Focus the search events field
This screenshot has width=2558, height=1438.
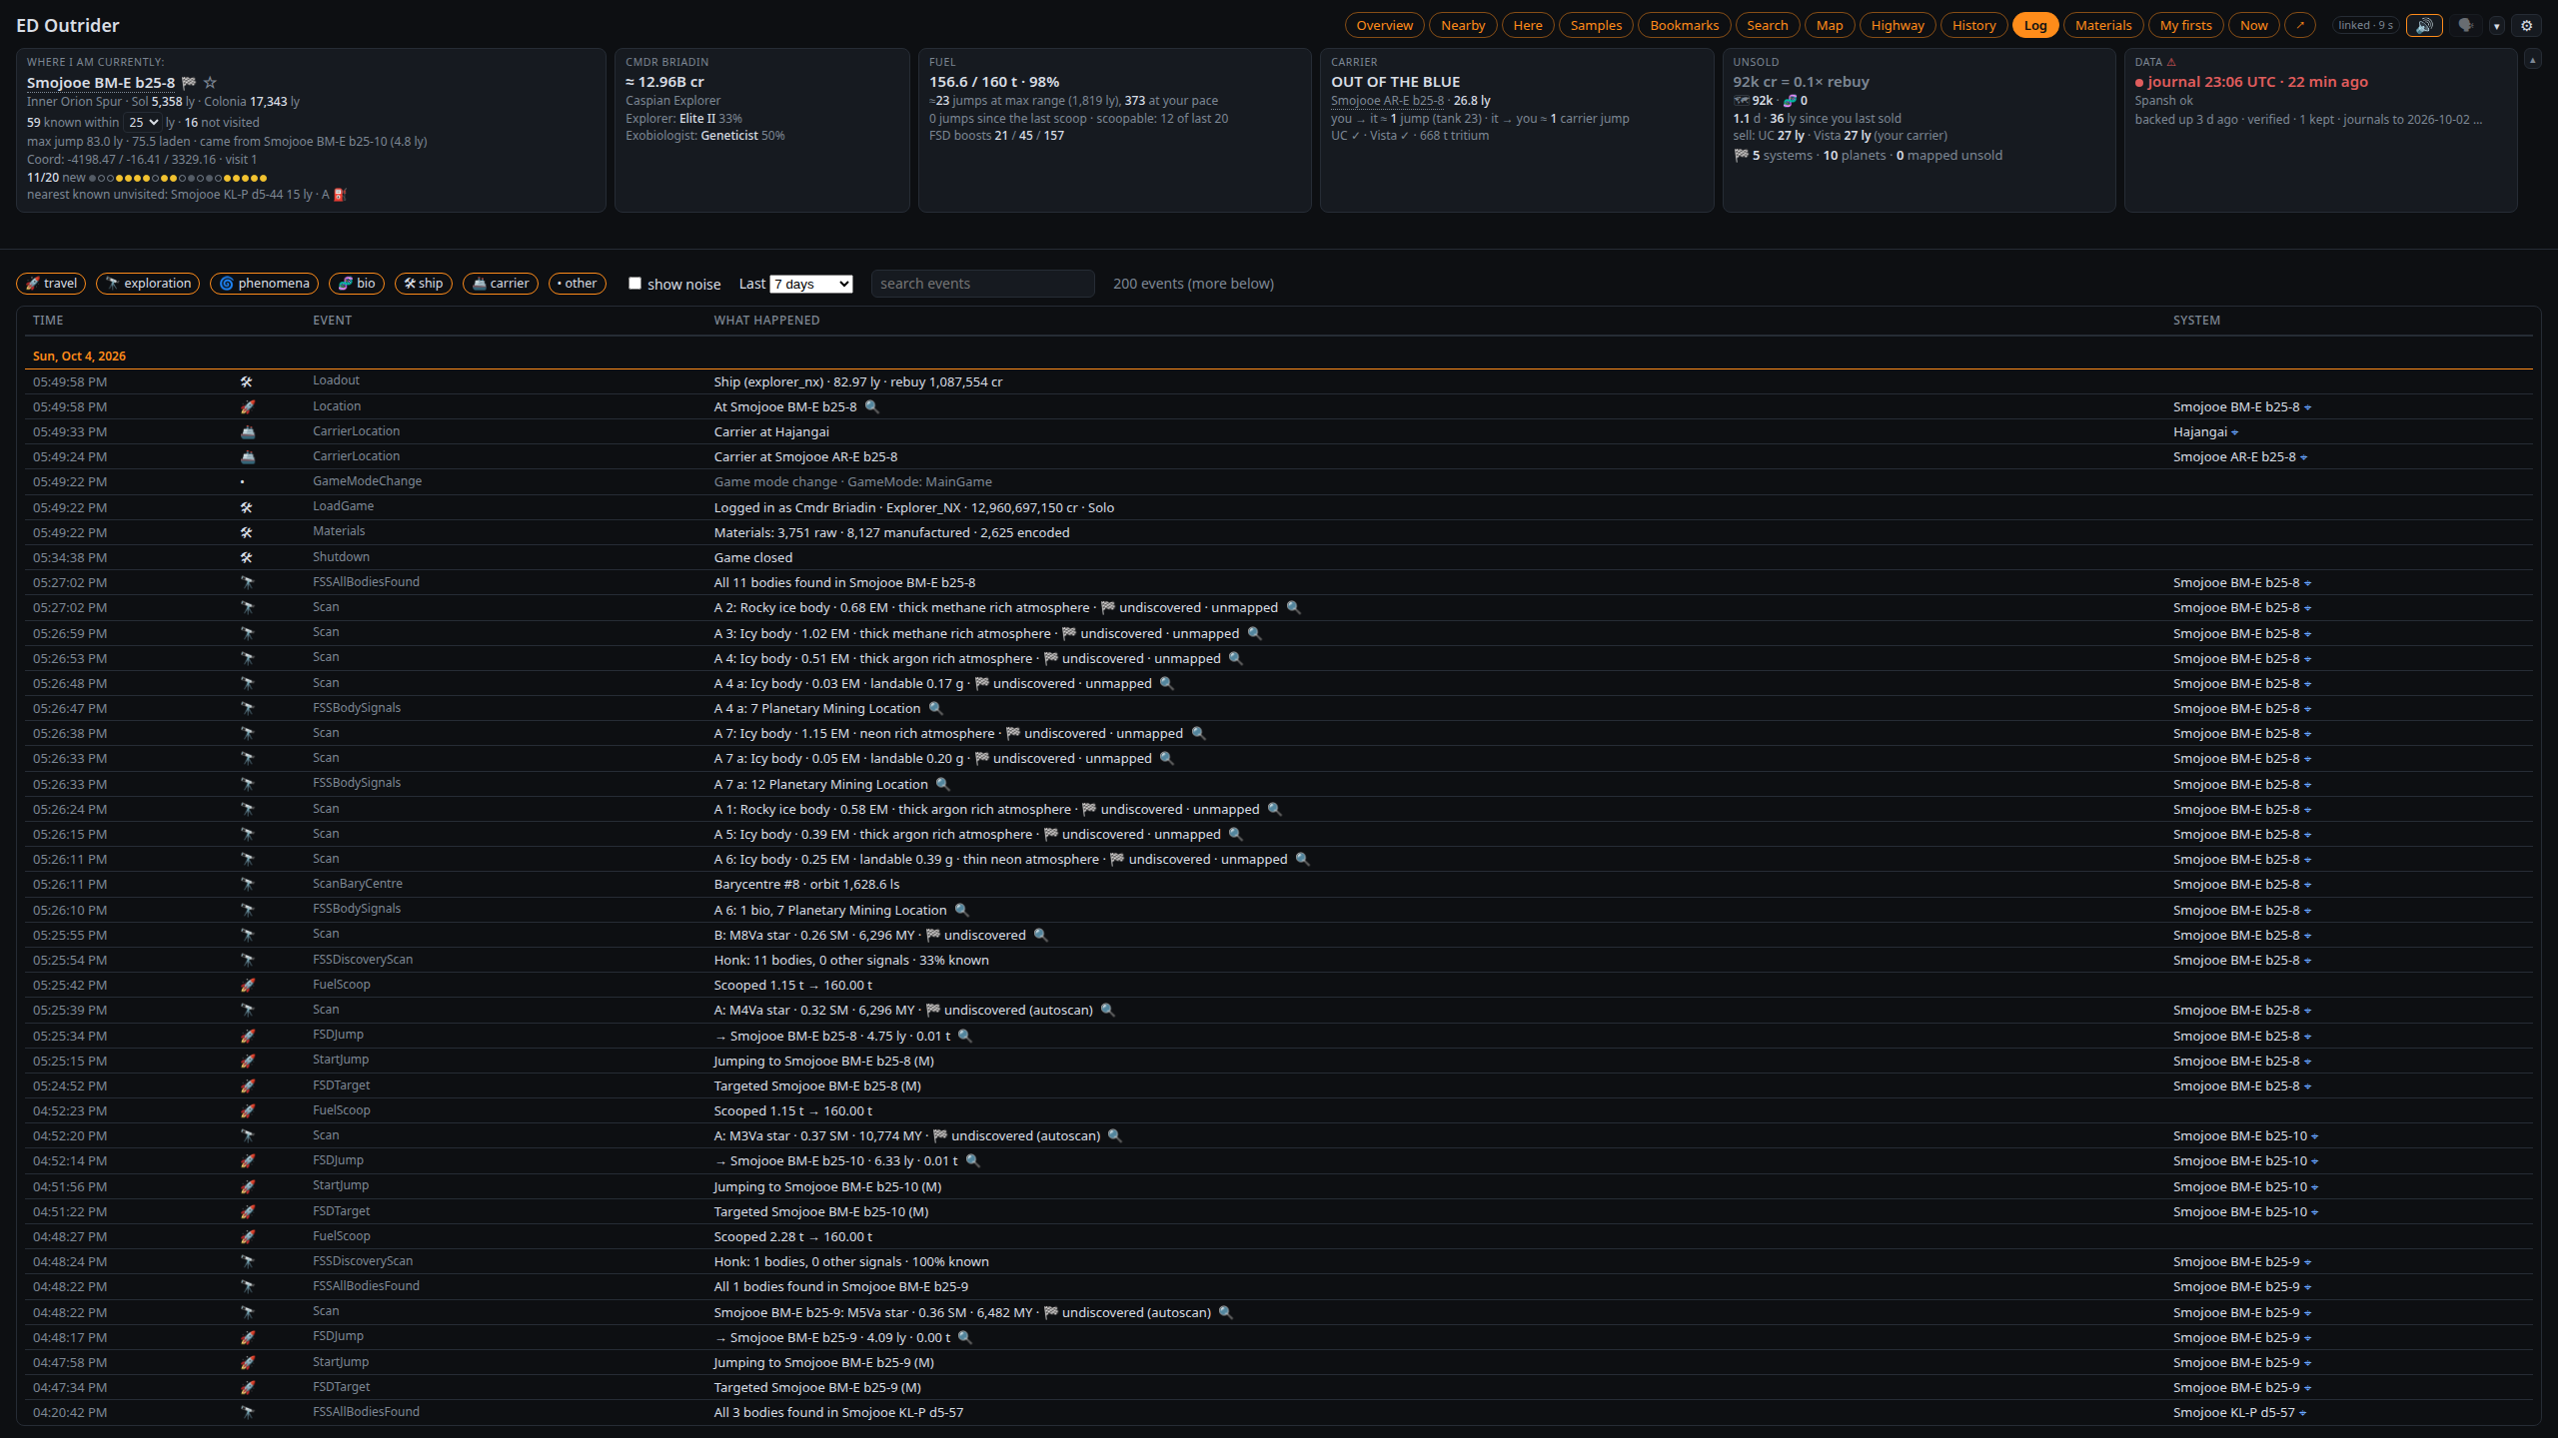[x=983, y=284]
